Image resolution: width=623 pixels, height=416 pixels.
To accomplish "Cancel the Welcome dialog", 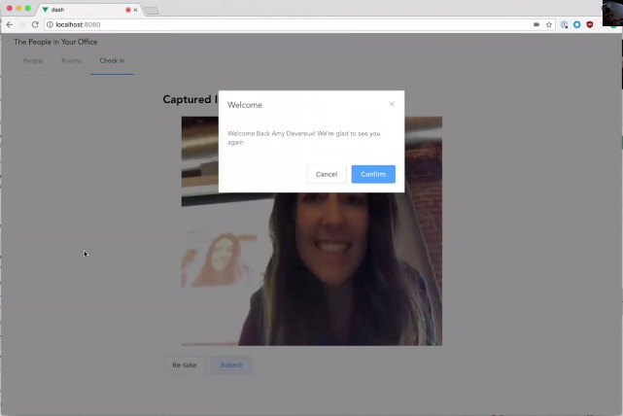I will click(327, 174).
